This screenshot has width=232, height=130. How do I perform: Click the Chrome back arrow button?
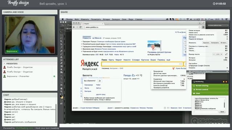coord(74,27)
